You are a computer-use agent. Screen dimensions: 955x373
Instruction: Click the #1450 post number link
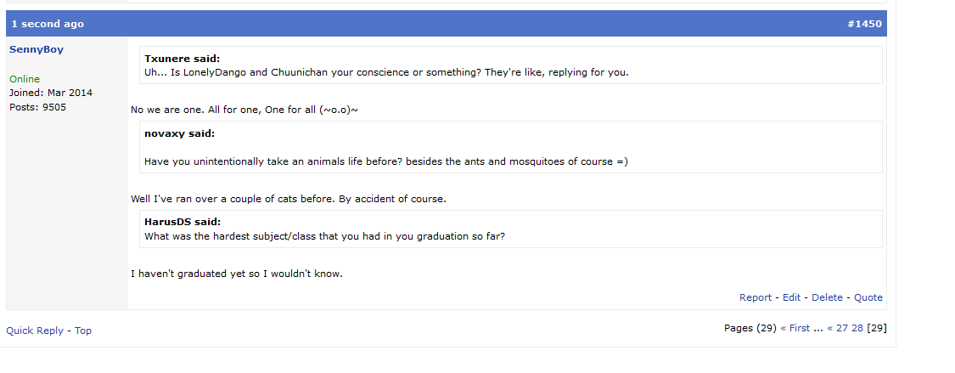click(864, 24)
